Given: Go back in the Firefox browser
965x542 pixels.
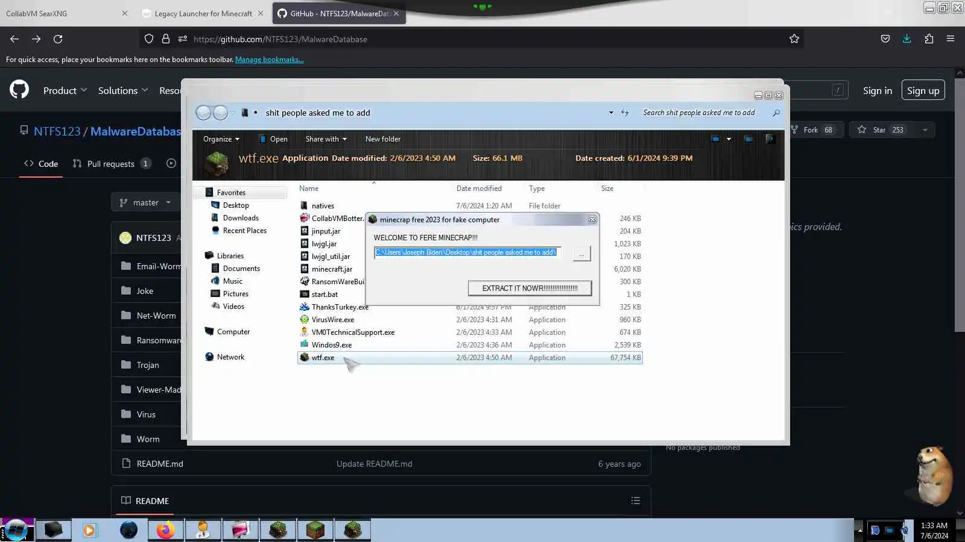Looking at the screenshot, I should pyautogui.click(x=14, y=39).
